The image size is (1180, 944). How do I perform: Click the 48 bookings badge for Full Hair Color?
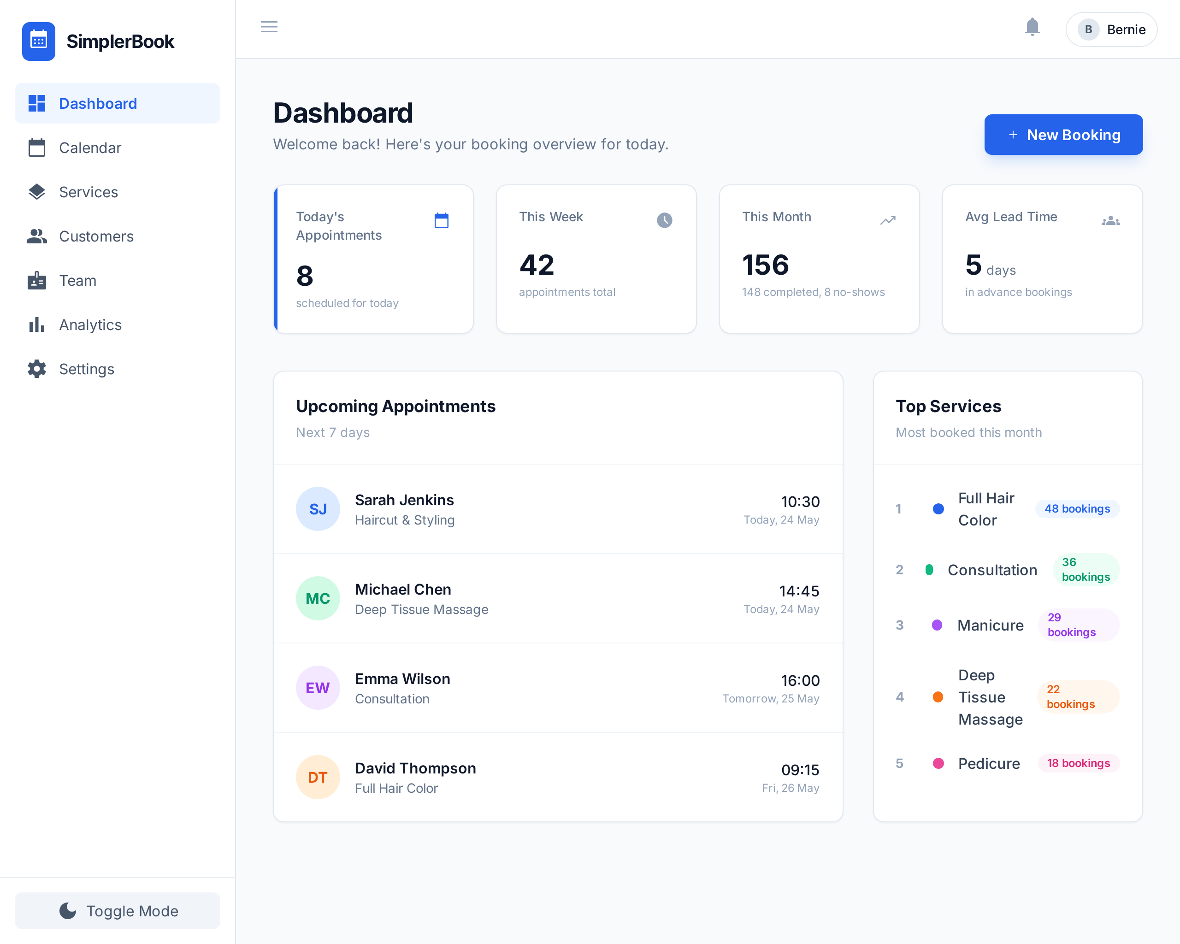(x=1077, y=509)
